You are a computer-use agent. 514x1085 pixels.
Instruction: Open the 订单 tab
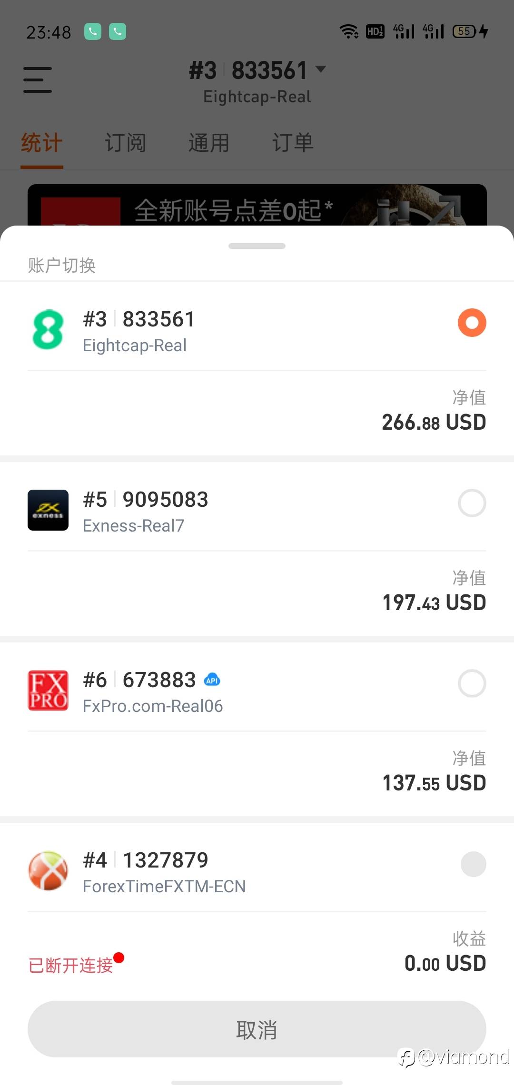point(293,143)
